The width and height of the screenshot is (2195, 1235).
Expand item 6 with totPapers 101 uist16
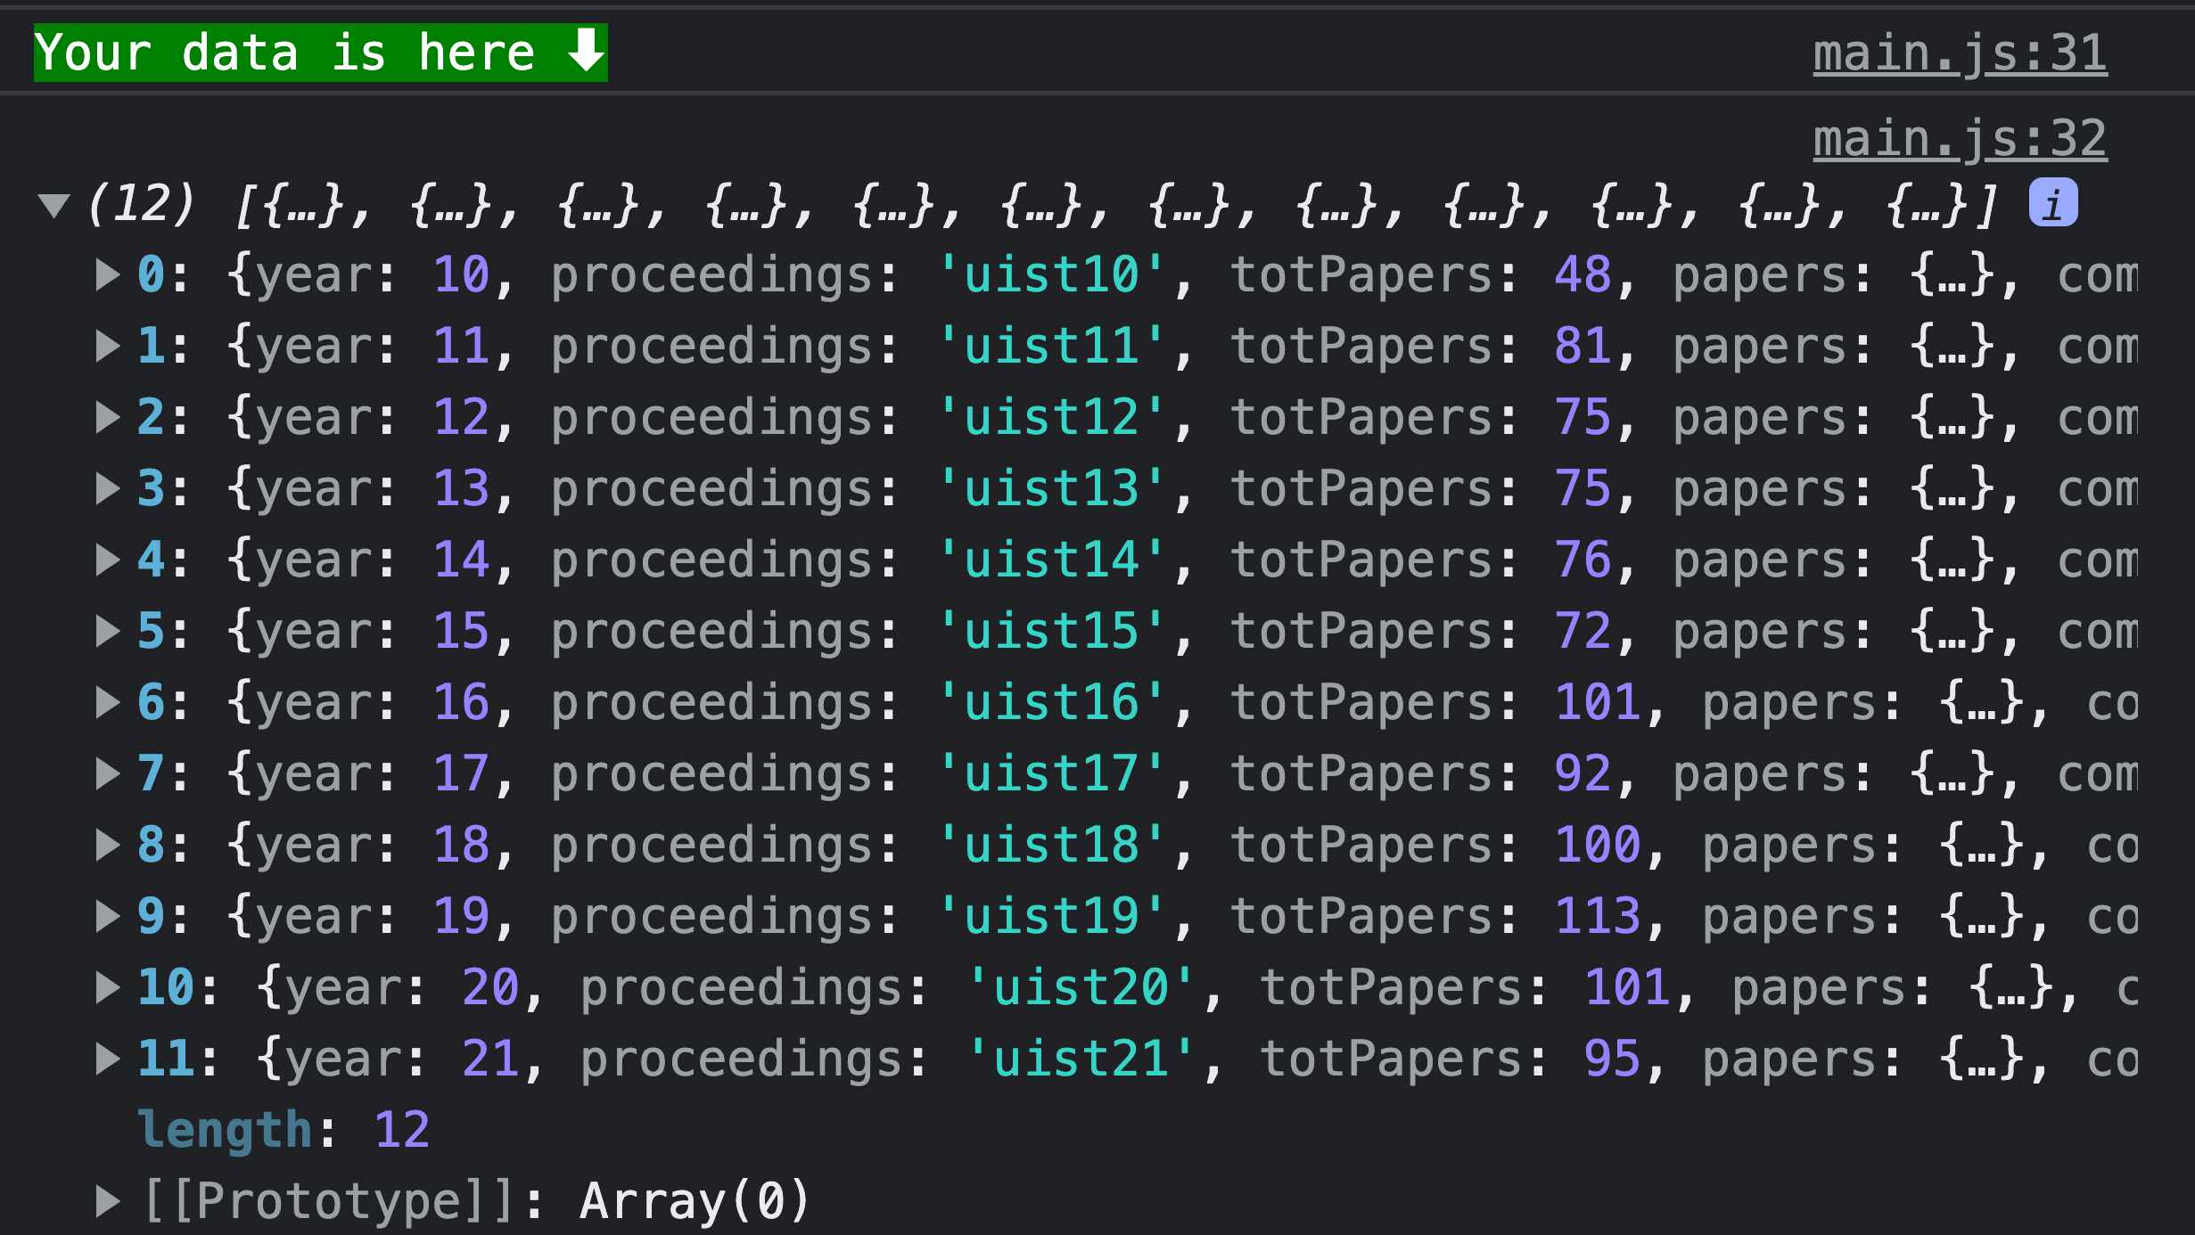pos(107,702)
